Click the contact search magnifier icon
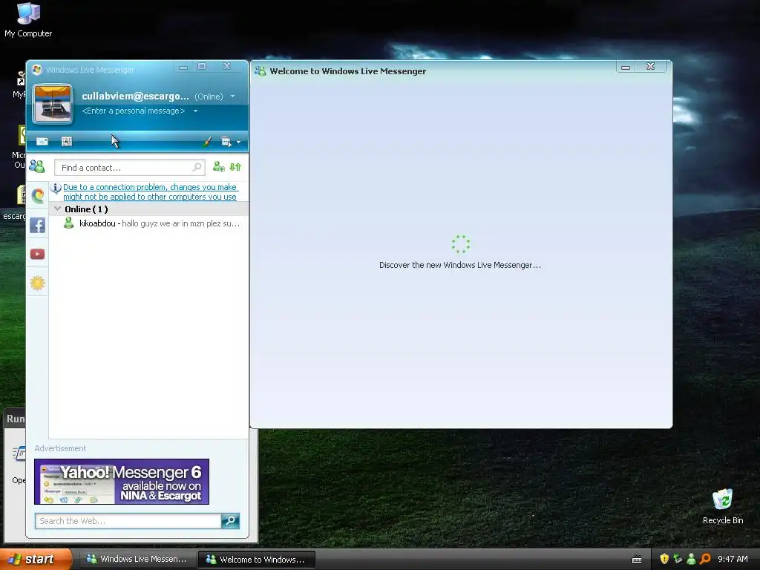 click(197, 167)
